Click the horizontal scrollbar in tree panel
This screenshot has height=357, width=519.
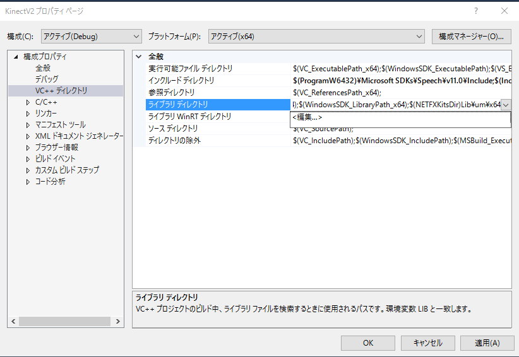(x=63, y=322)
